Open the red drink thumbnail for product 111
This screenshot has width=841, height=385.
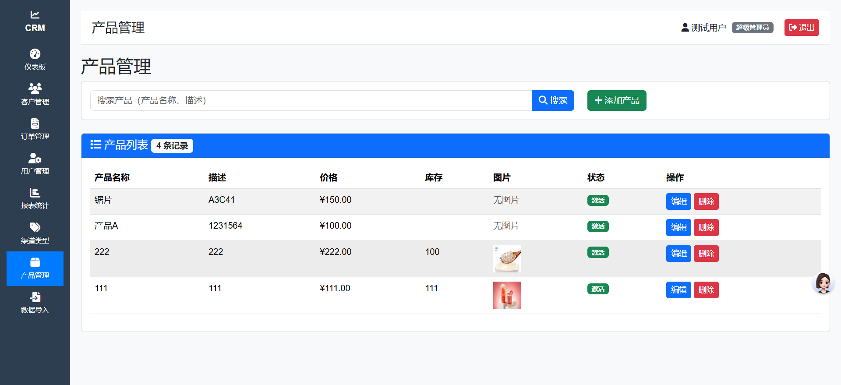coord(507,295)
